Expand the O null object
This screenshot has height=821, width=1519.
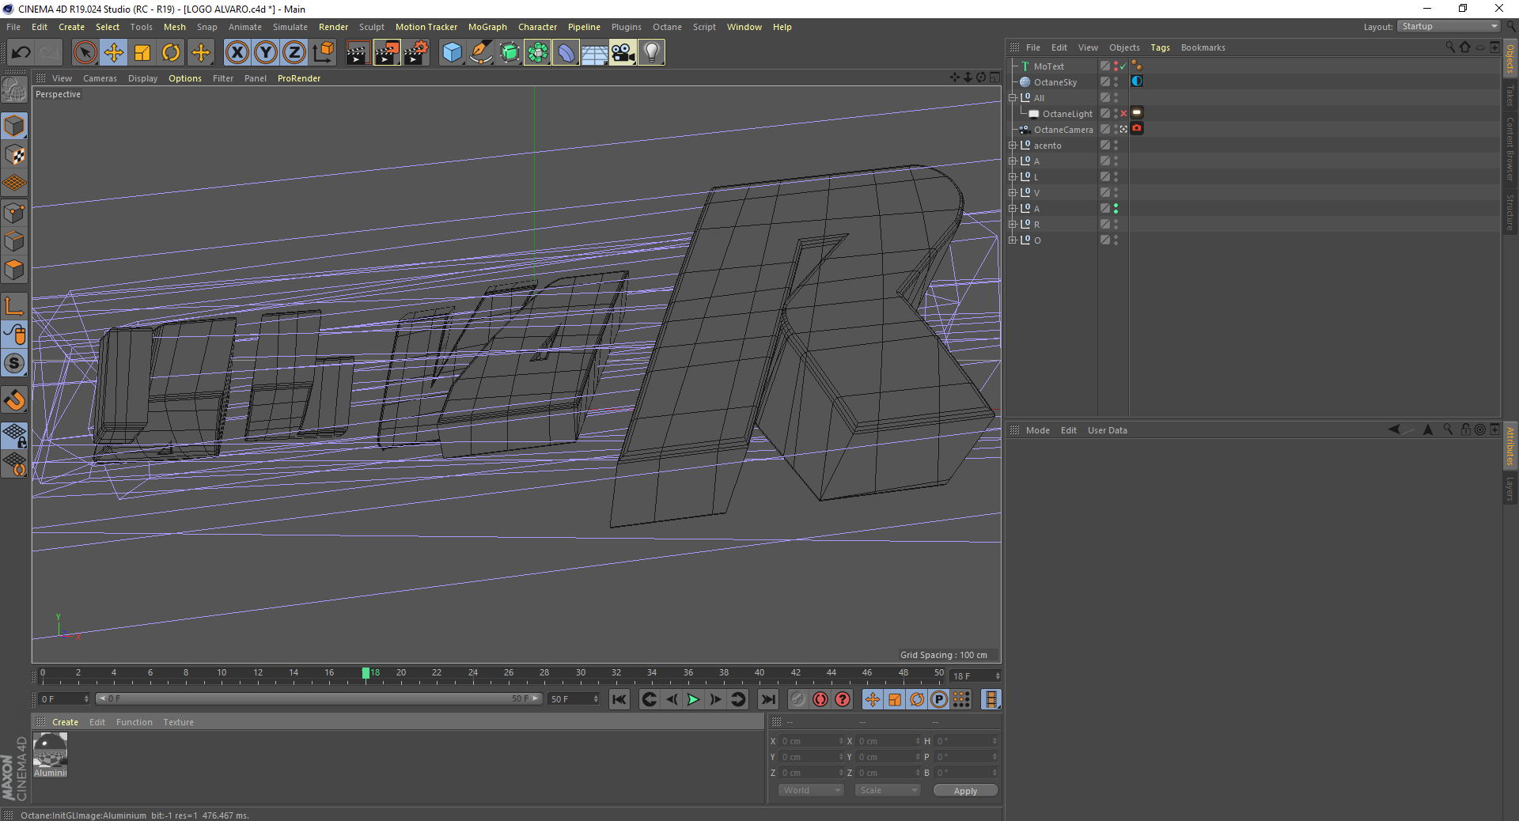[x=1012, y=240]
